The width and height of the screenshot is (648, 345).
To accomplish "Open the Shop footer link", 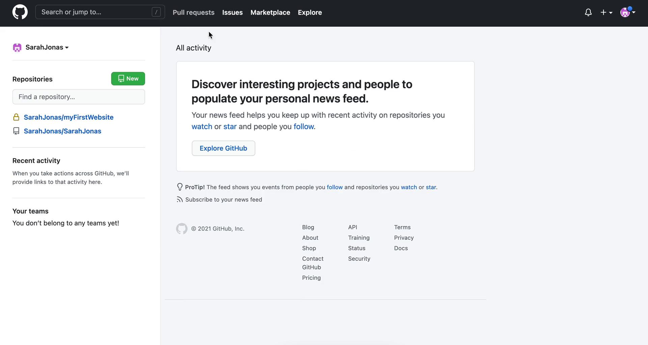I will tap(309, 248).
